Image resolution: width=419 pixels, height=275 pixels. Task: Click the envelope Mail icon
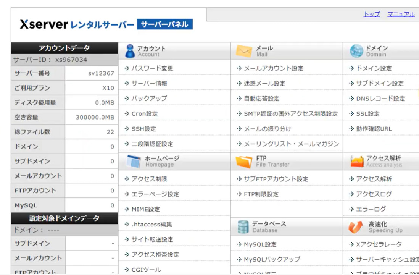coord(244,51)
